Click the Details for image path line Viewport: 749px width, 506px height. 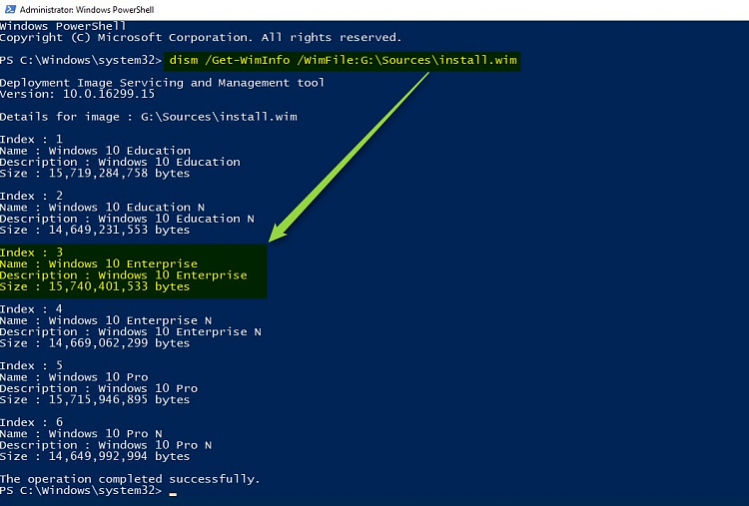point(149,117)
